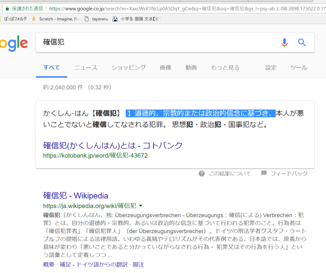The height and width of the screenshot is (273, 326).
Task: Switch to the 動画 tab
Action: tap(191, 68)
